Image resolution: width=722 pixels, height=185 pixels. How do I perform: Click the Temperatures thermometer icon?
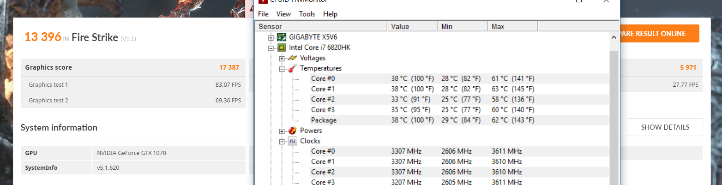tap(292, 68)
